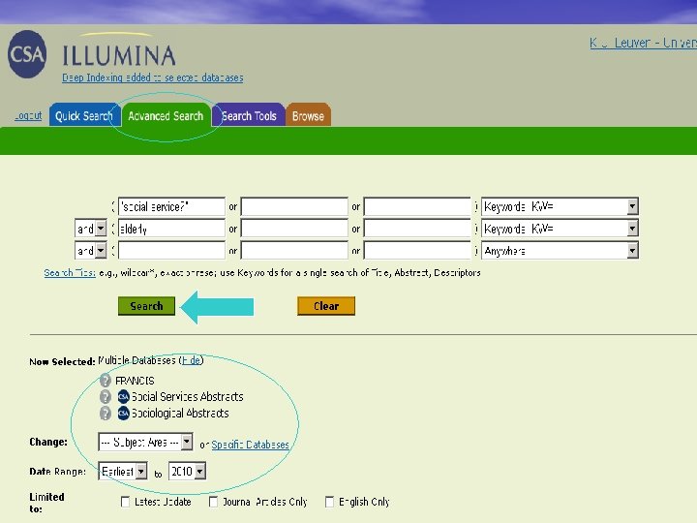Image resolution: width=697 pixels, height=523 pixels.
Task: Click the Sociological Abstracts name
Action: tap(180, 414)
